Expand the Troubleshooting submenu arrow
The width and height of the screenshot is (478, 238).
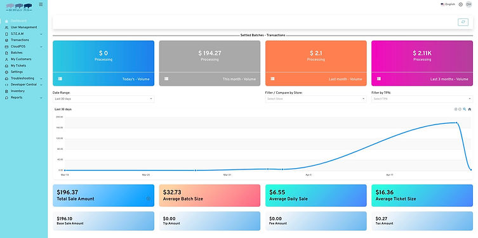tap(41, 79)
